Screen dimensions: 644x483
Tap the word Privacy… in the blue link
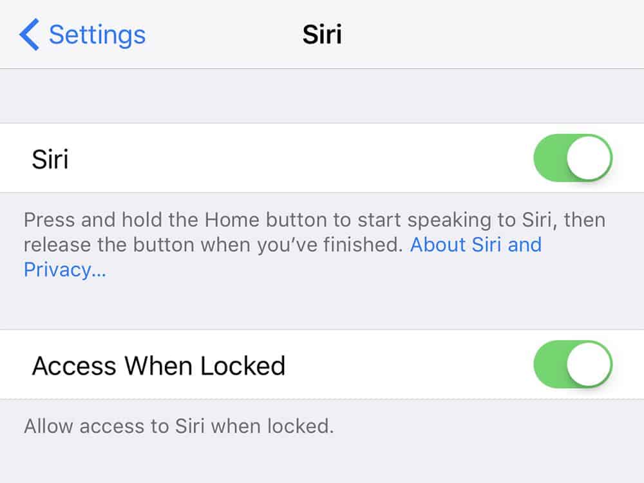[64, 269]
